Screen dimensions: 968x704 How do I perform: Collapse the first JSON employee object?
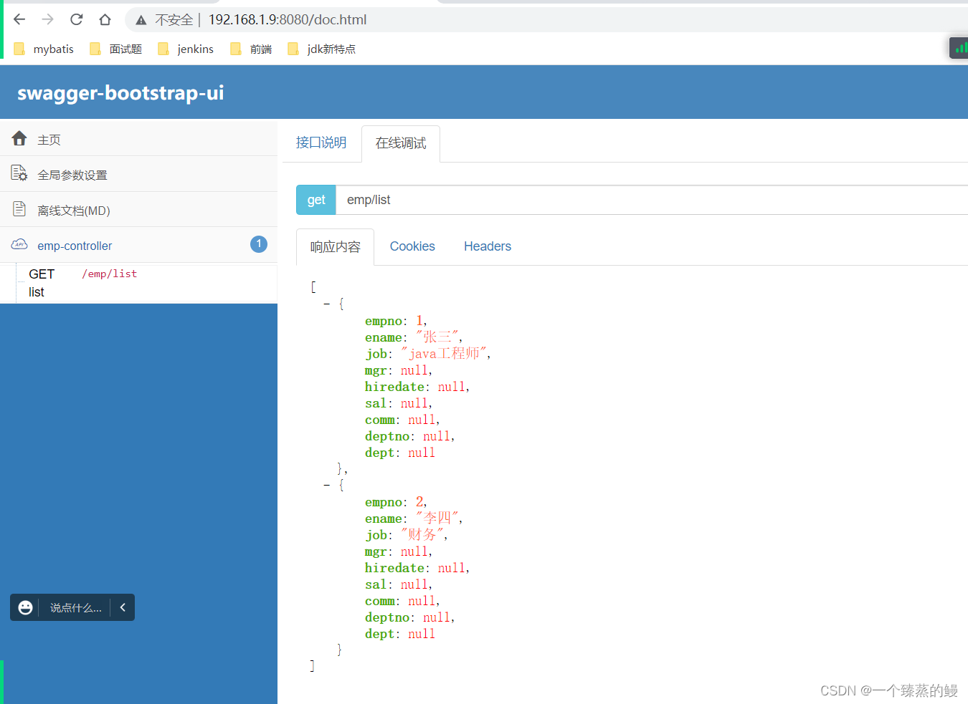coord(327,303)
